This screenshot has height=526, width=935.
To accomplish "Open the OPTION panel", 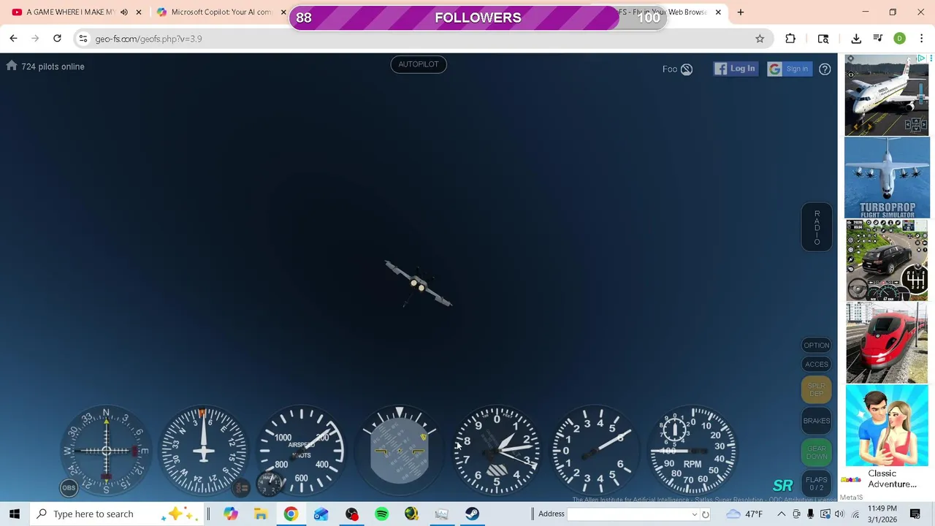I will click(x=817, y=346).
